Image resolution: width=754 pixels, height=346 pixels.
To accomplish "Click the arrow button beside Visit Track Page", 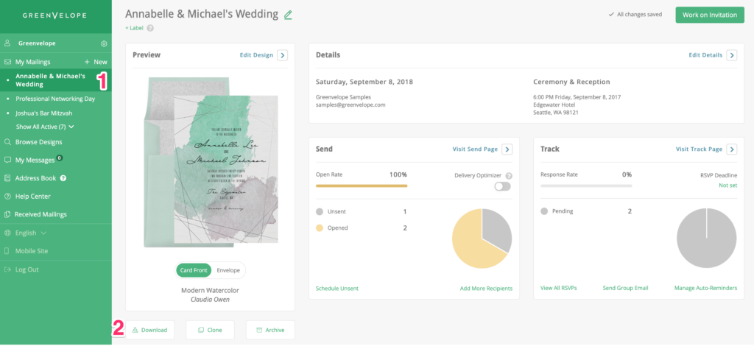I will coord(731,149).
